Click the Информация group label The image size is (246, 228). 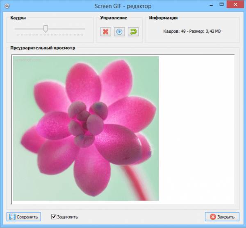pos(163,18)
